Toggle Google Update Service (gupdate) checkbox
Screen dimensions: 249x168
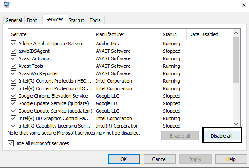[14, 103]
